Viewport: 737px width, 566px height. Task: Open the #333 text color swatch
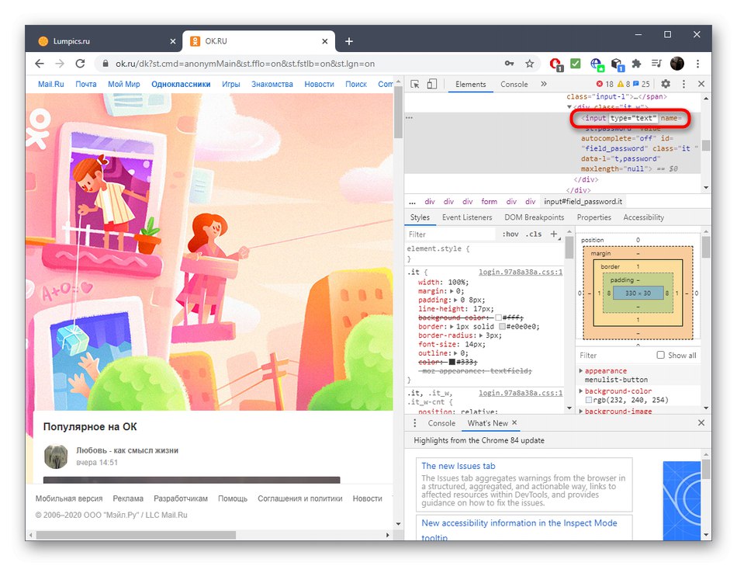(452, 362)
